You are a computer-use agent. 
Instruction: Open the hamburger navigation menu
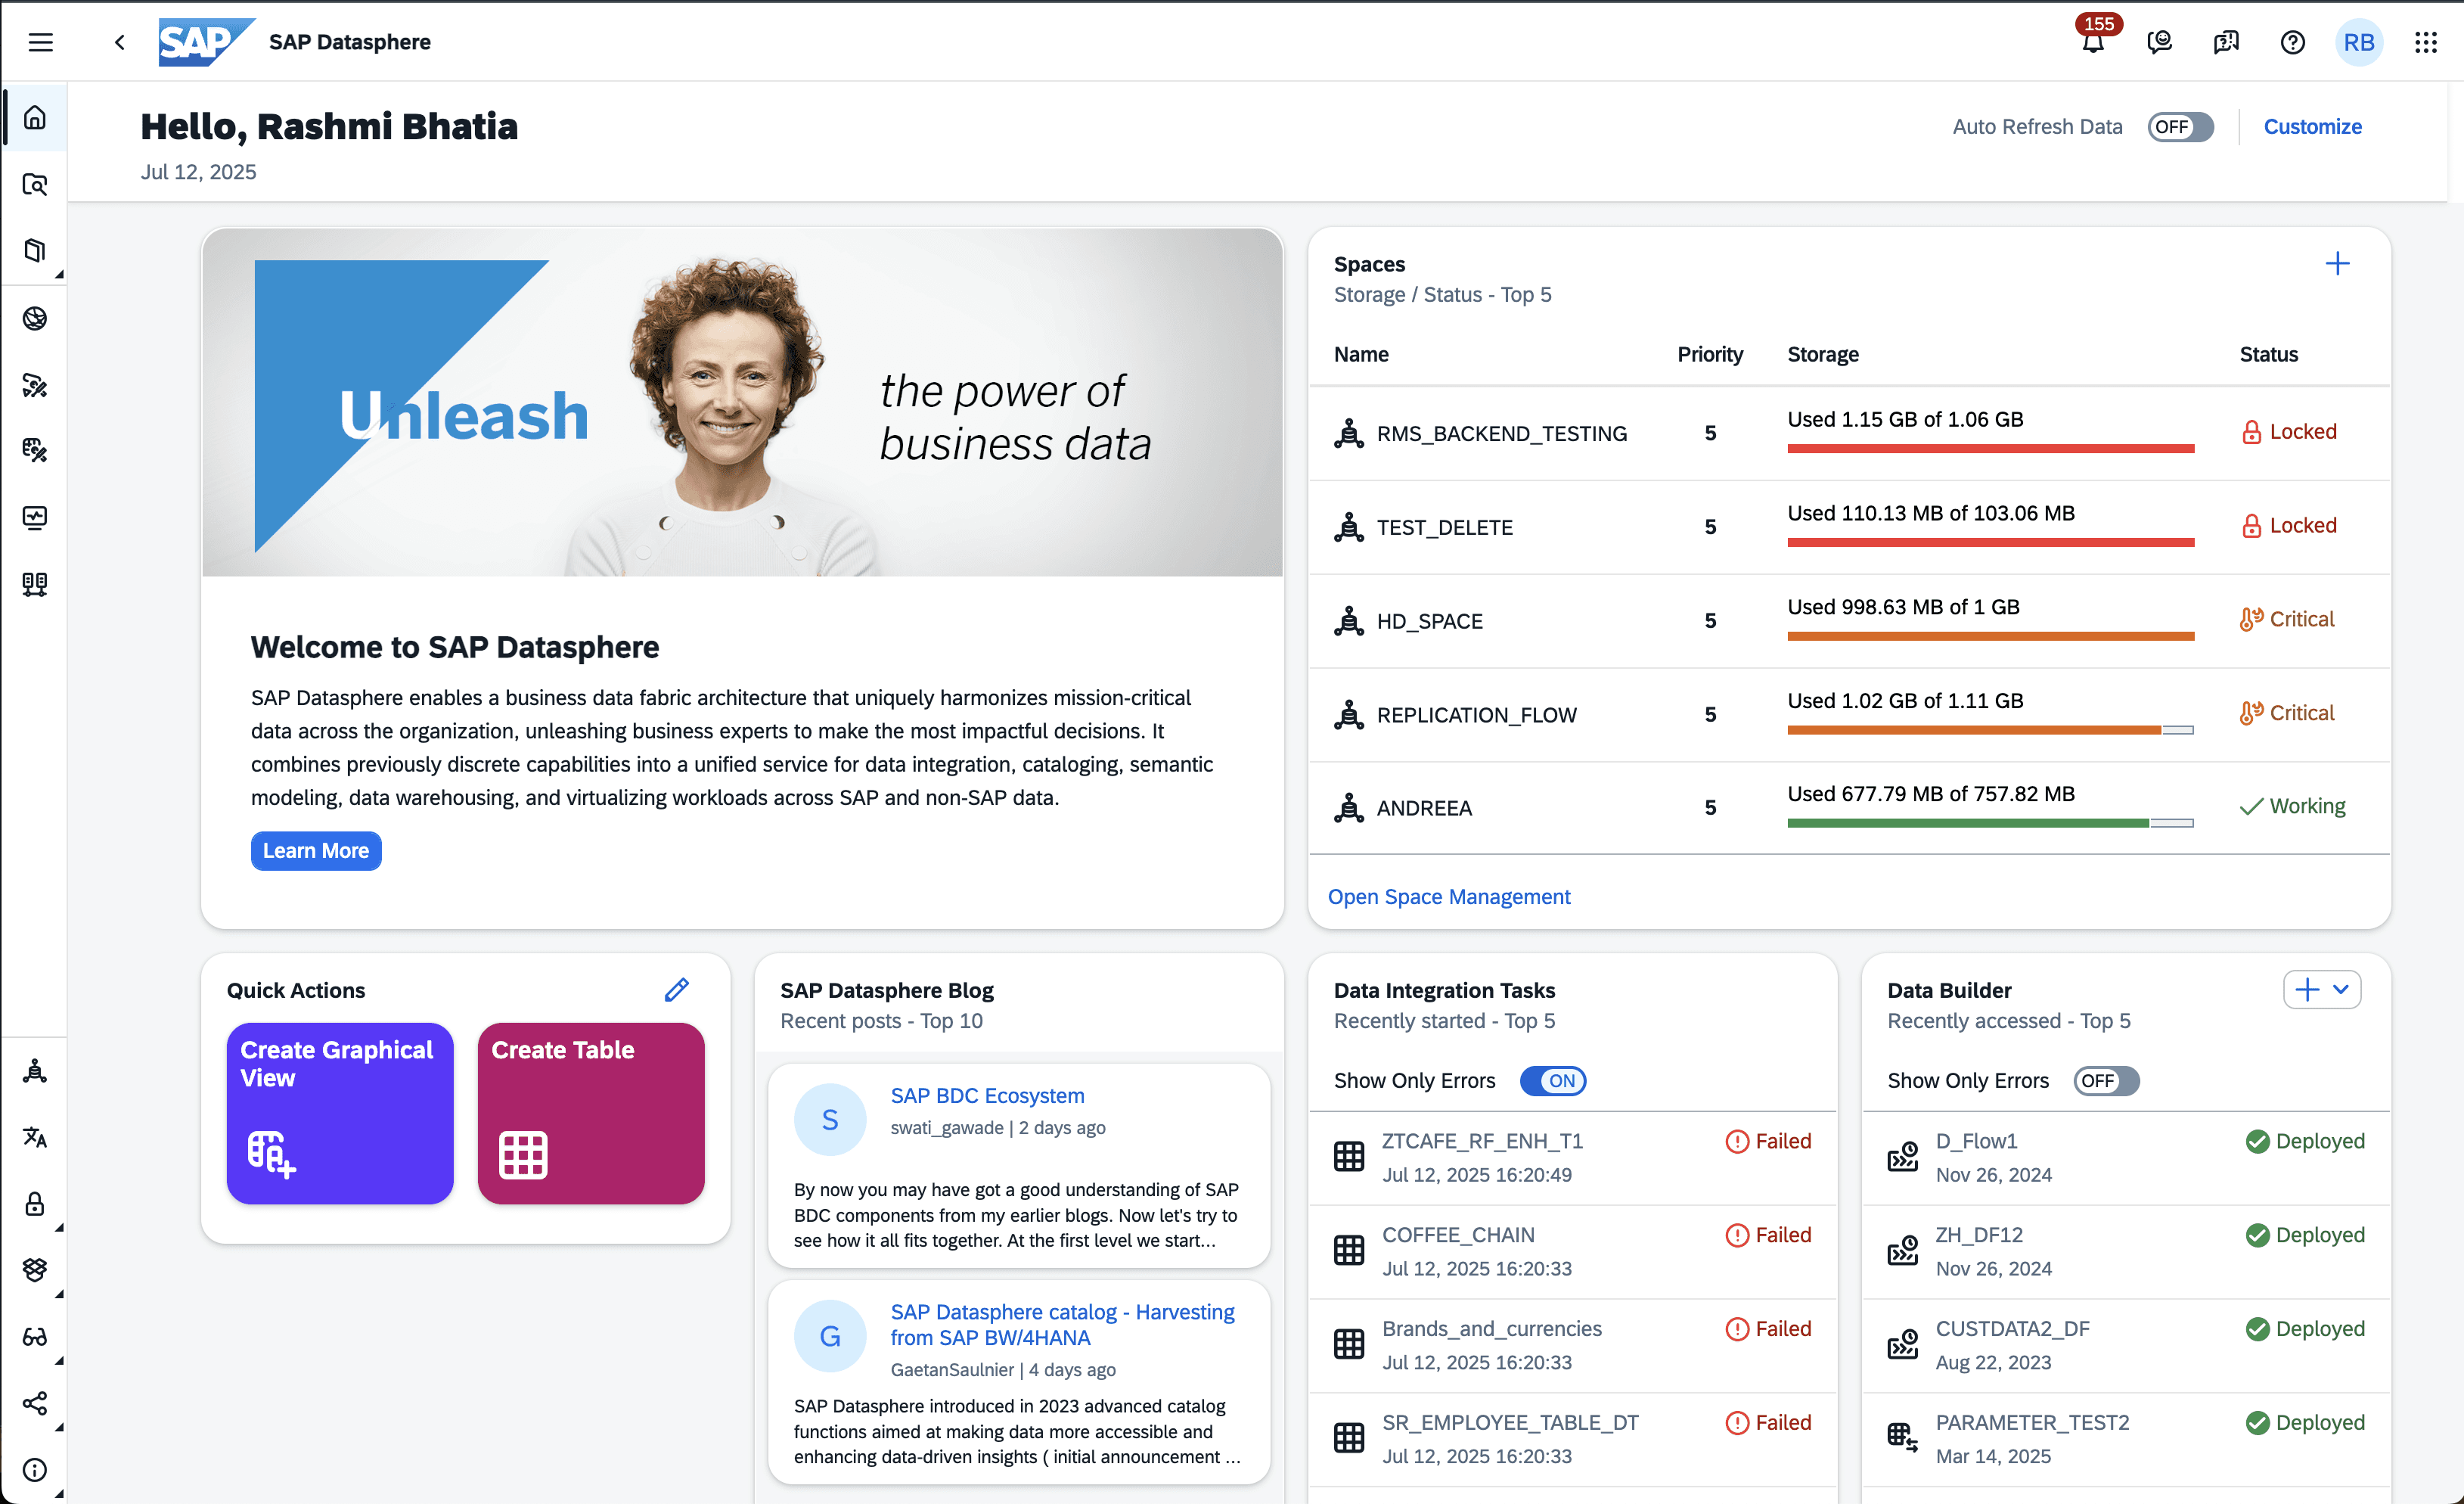pos(40,42)
